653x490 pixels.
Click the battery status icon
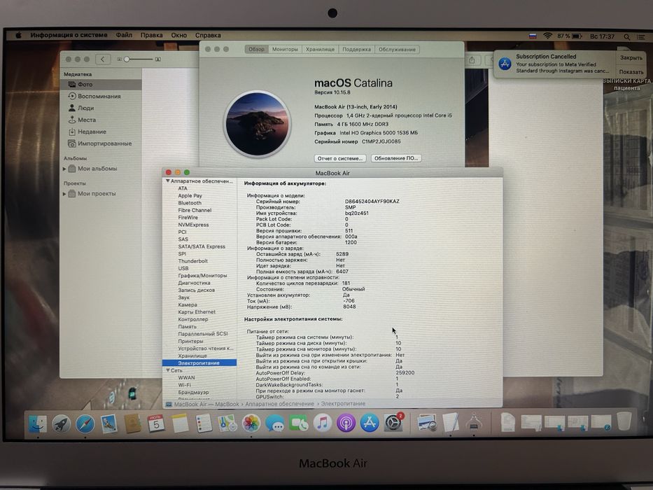[x=577, y=36]
